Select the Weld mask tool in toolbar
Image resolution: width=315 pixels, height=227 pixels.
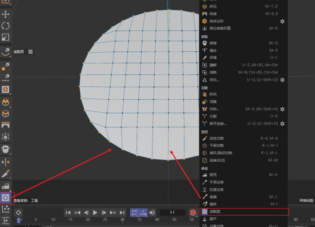tap(6, 149)
